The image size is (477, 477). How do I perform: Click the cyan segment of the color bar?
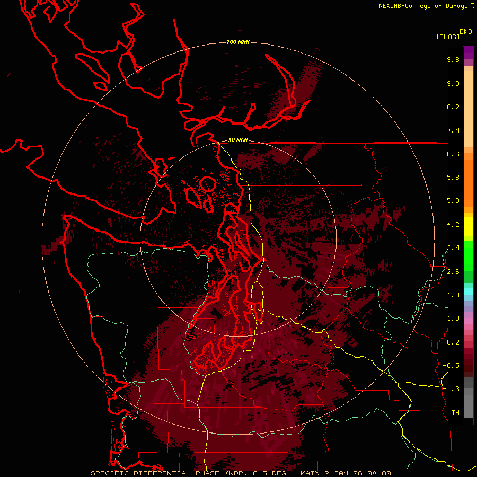click(468, 291)
